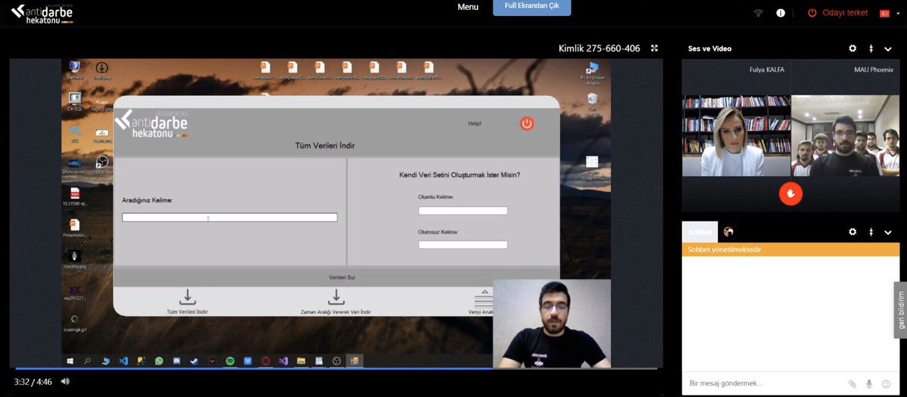Check the Wi-Fi connection status icon

758,13
